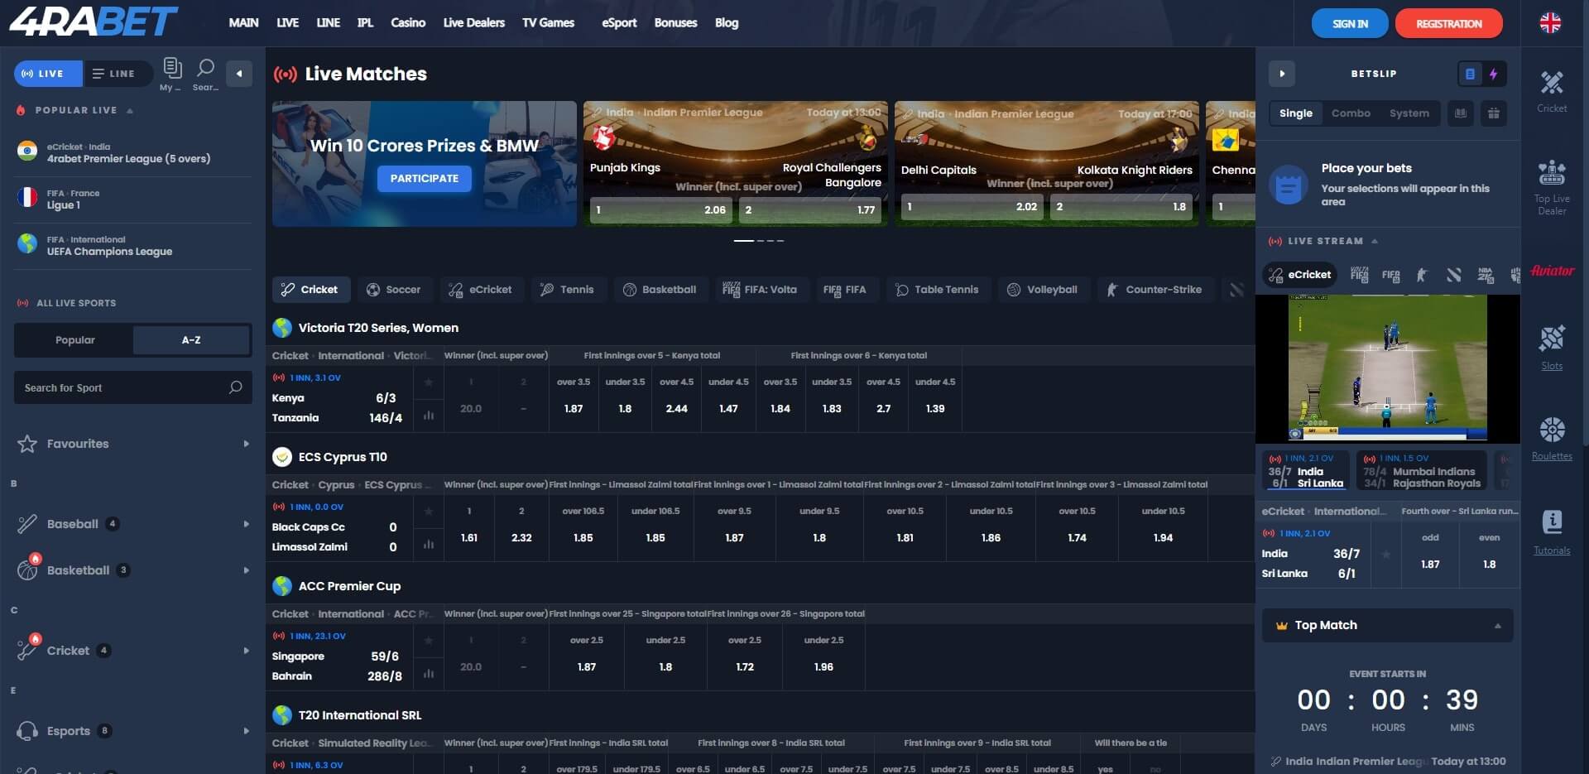Switch betslip to Combo tab
1589x774 pixels.
click(1352, 113)
